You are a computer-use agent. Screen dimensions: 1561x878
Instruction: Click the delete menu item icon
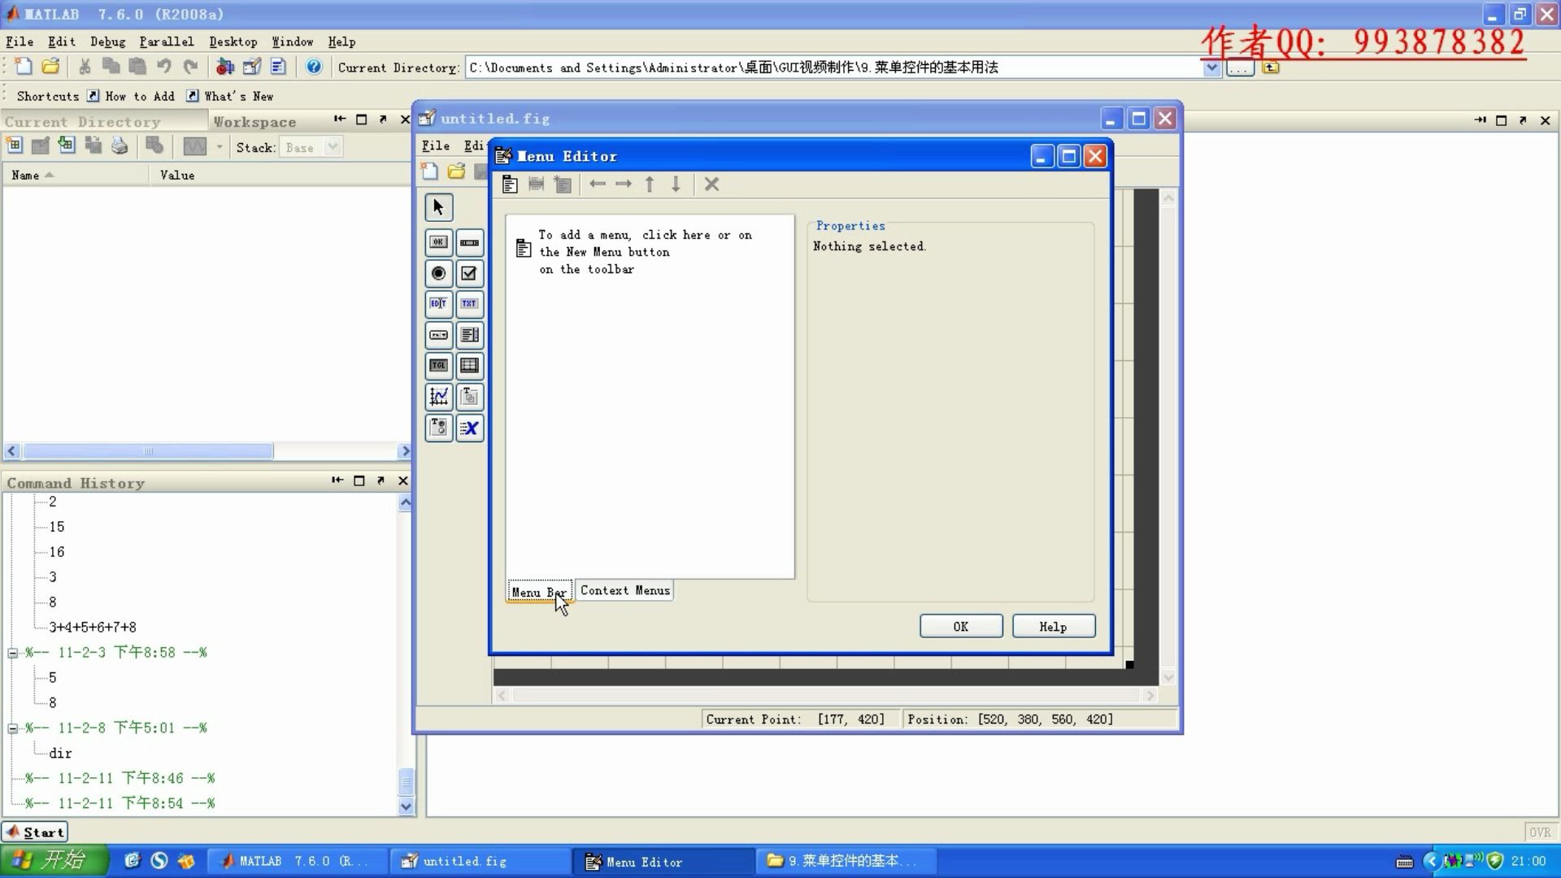coord(712,183)
